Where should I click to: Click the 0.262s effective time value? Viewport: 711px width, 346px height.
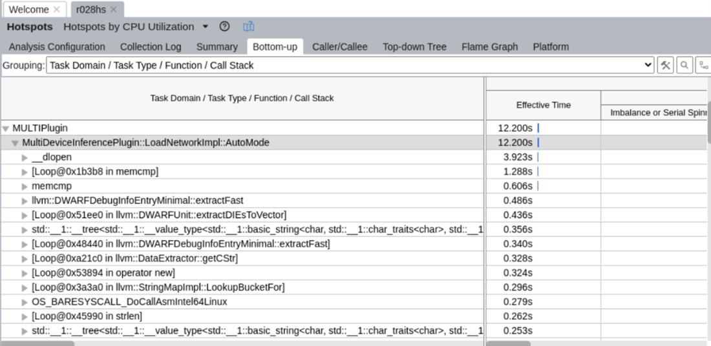pos(518,316)
